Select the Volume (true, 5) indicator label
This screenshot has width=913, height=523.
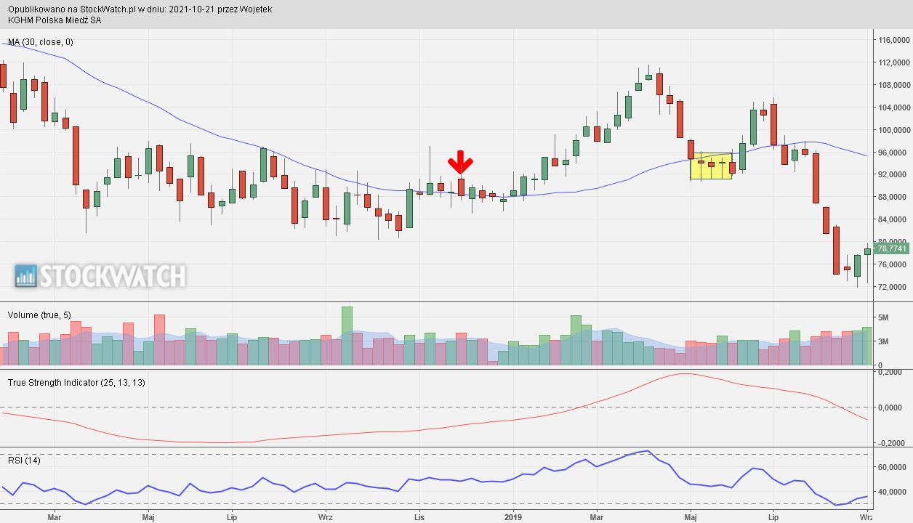pos(39,315)
